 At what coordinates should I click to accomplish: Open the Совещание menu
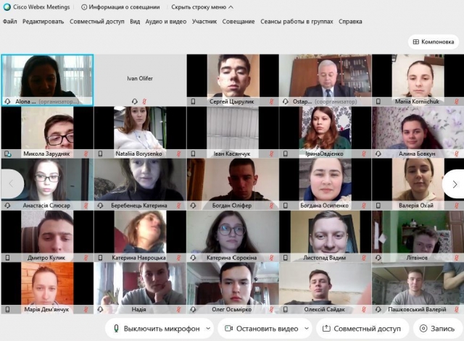pos(239,22)
